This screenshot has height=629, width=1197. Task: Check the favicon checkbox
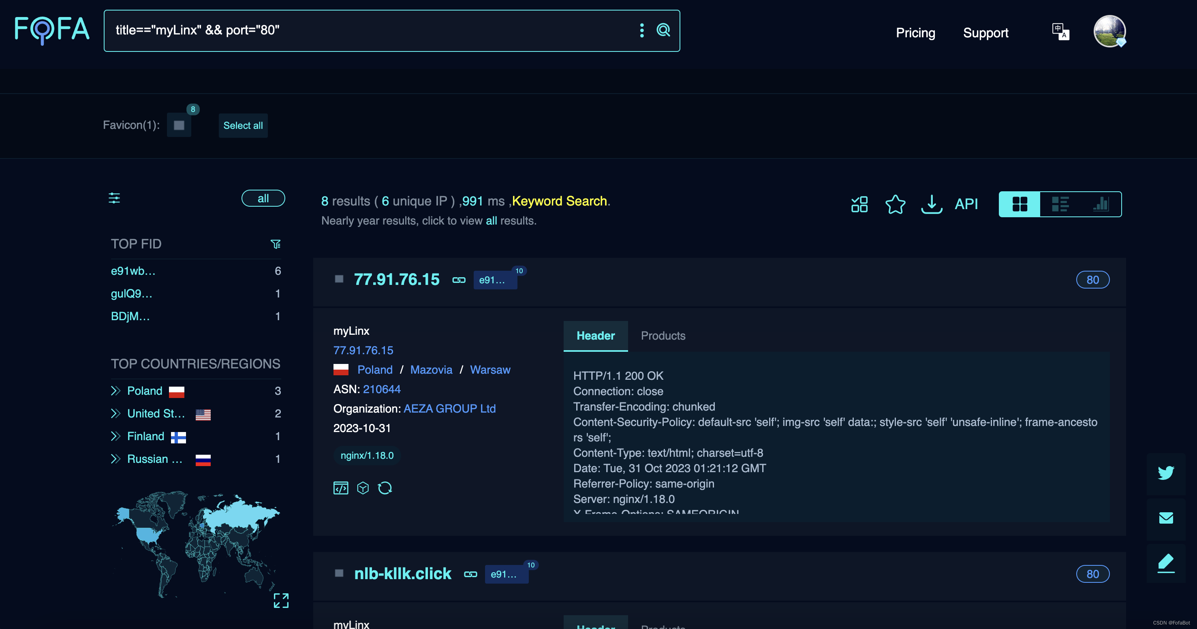(179, 126)
